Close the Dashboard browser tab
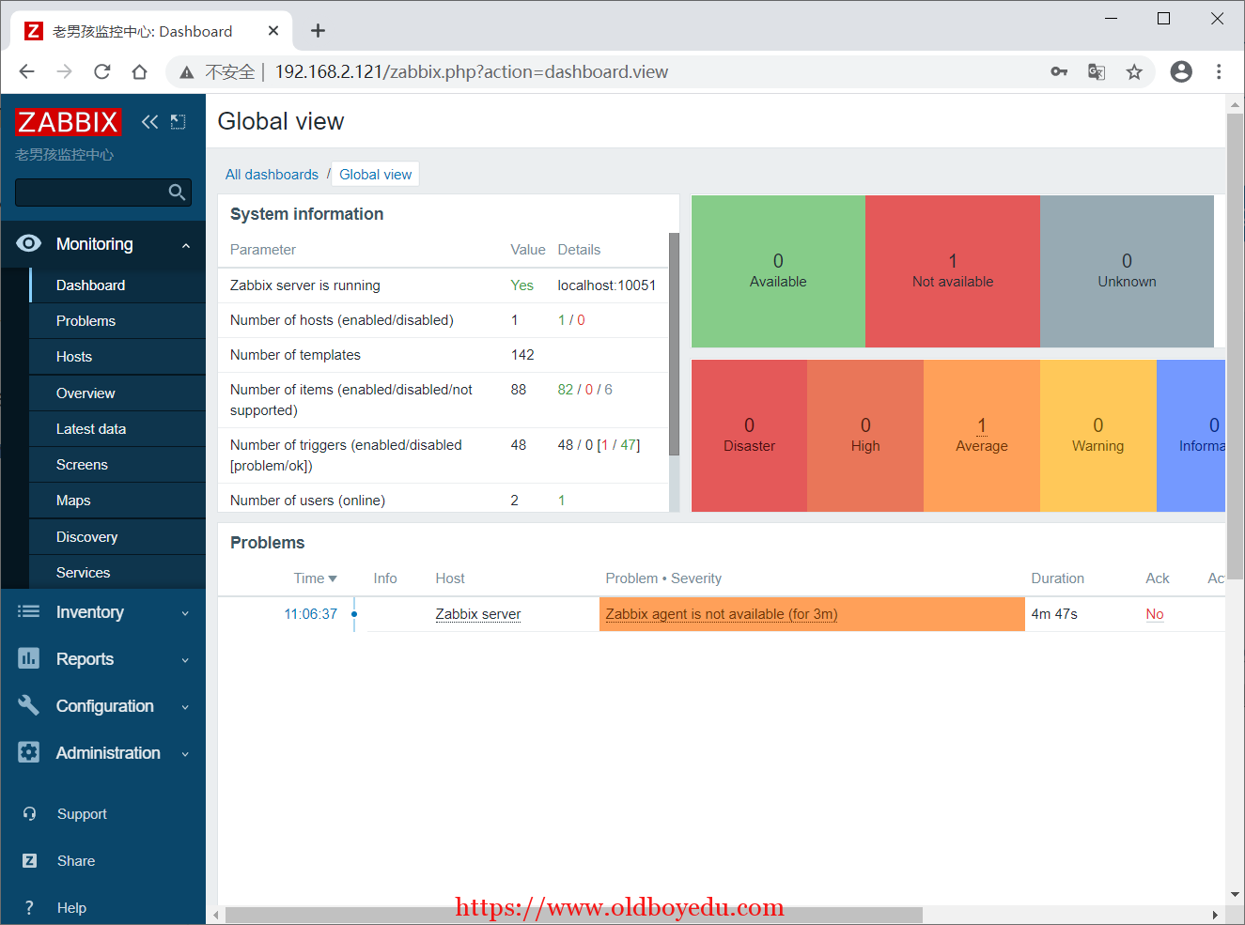 click(273, 31)
